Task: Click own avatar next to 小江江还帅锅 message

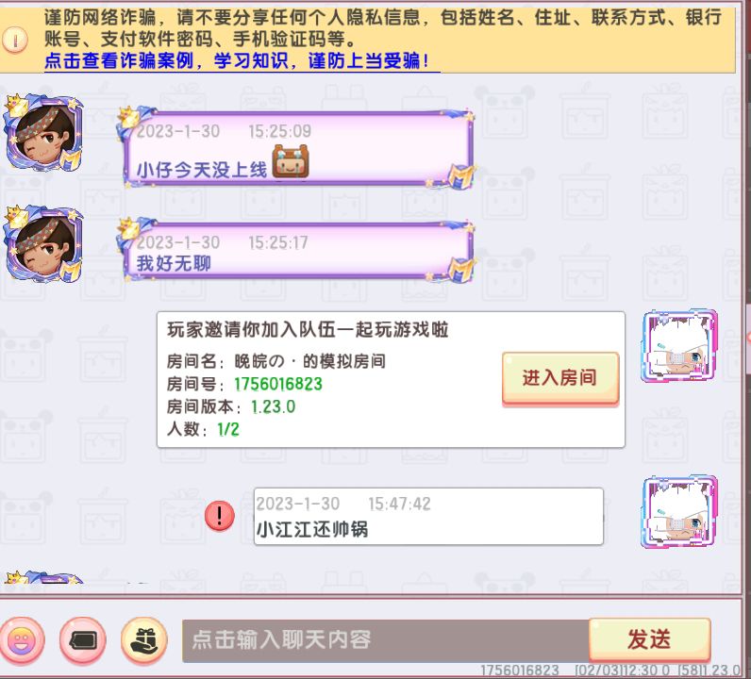Action: [x=679, y=512]
